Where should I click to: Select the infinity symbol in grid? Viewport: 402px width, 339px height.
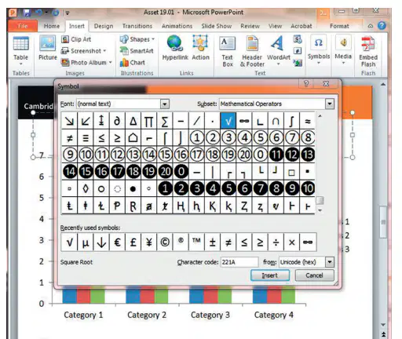(244, 121)
